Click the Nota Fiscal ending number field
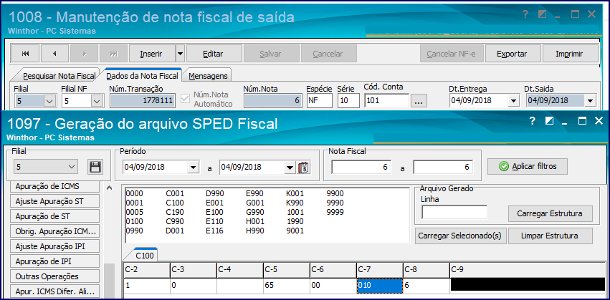This screenshot has height=300, width=610. 443,167
